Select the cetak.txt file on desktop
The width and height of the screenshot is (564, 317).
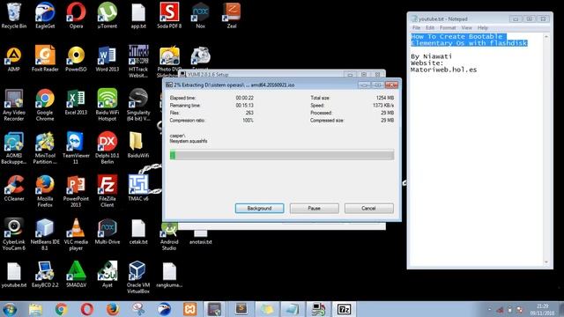[x=138, y=232]
